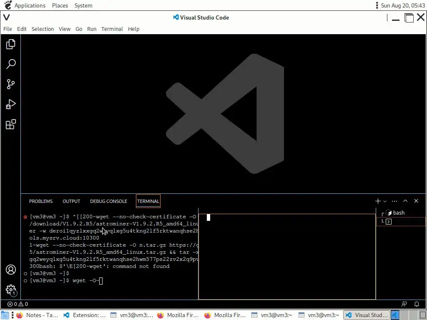Click the clock showing Sun Aug 20, 05:43
This screenshot has height=320, width=427.
403,5
